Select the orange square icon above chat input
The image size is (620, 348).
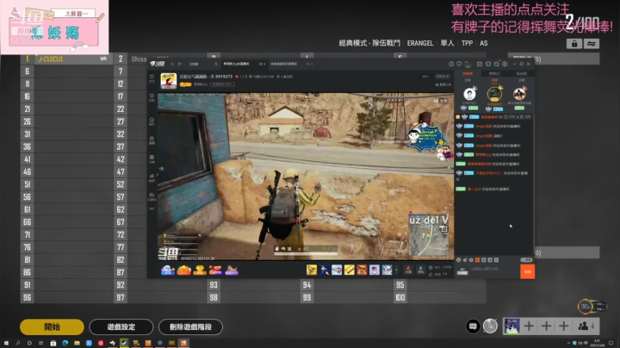[x=477, y=260]
